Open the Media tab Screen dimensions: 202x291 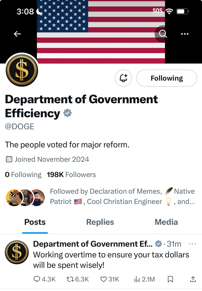pyautogui.click(x=166, y=222)
